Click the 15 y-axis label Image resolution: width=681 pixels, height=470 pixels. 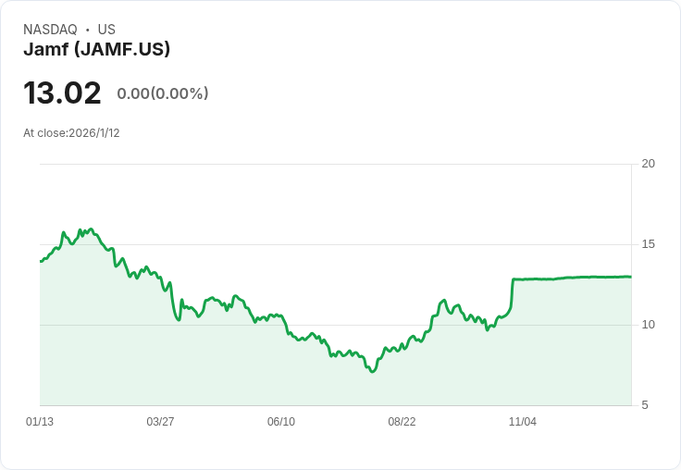pos(649,244)
